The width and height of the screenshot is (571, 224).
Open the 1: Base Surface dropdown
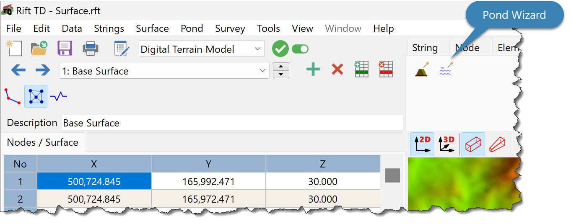pyautogui.click(x=165, y=71)
